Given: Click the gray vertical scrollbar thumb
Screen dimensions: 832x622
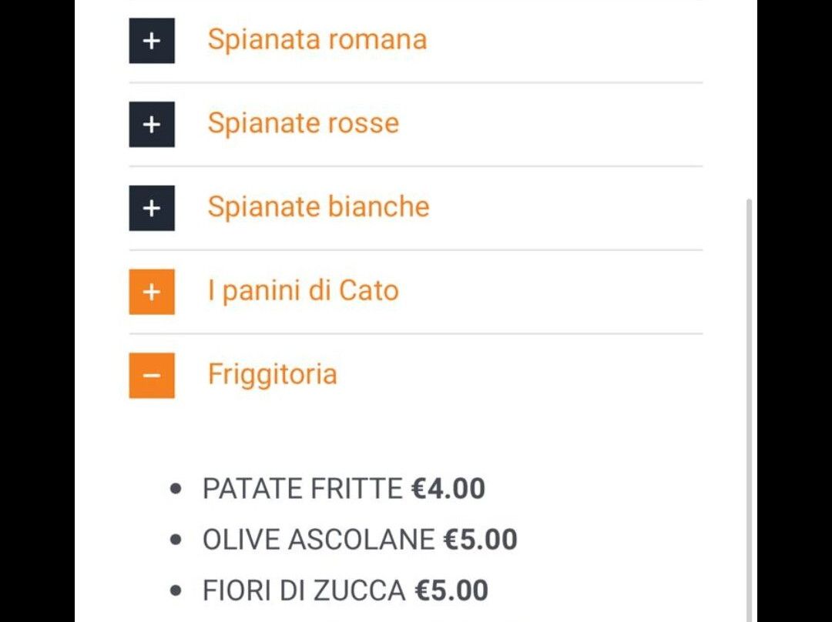Looking at the screenshot, I should (x=749, y=408).
